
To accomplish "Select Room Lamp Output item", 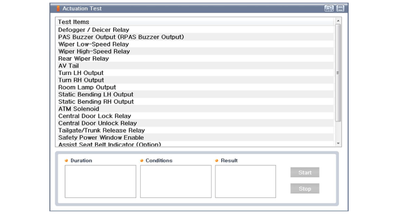I will pyautogui.click(x=195, y=87).
